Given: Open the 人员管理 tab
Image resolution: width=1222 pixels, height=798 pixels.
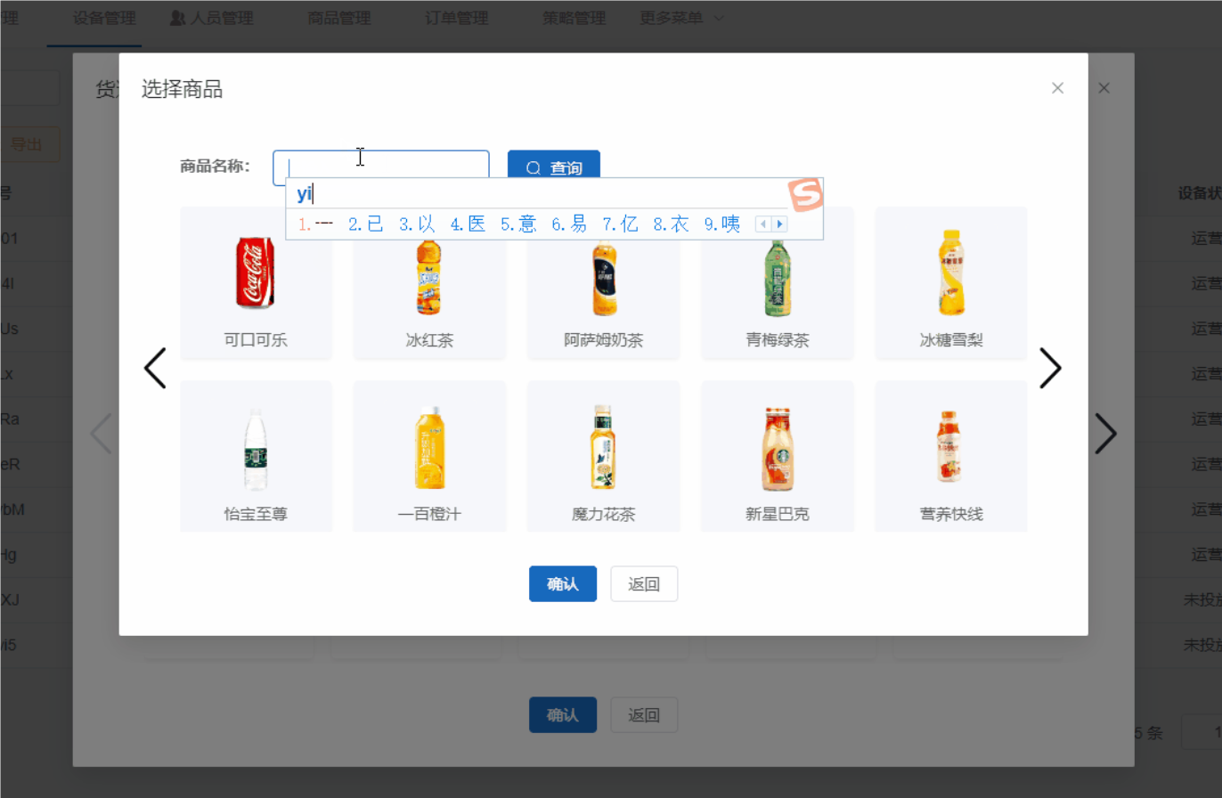Looking at the screenshot, I should [212, 18].
